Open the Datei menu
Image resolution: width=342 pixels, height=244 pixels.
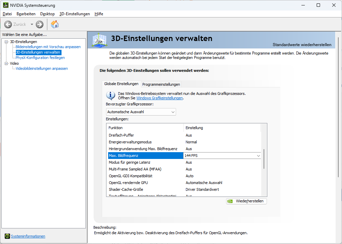(7, 14)
